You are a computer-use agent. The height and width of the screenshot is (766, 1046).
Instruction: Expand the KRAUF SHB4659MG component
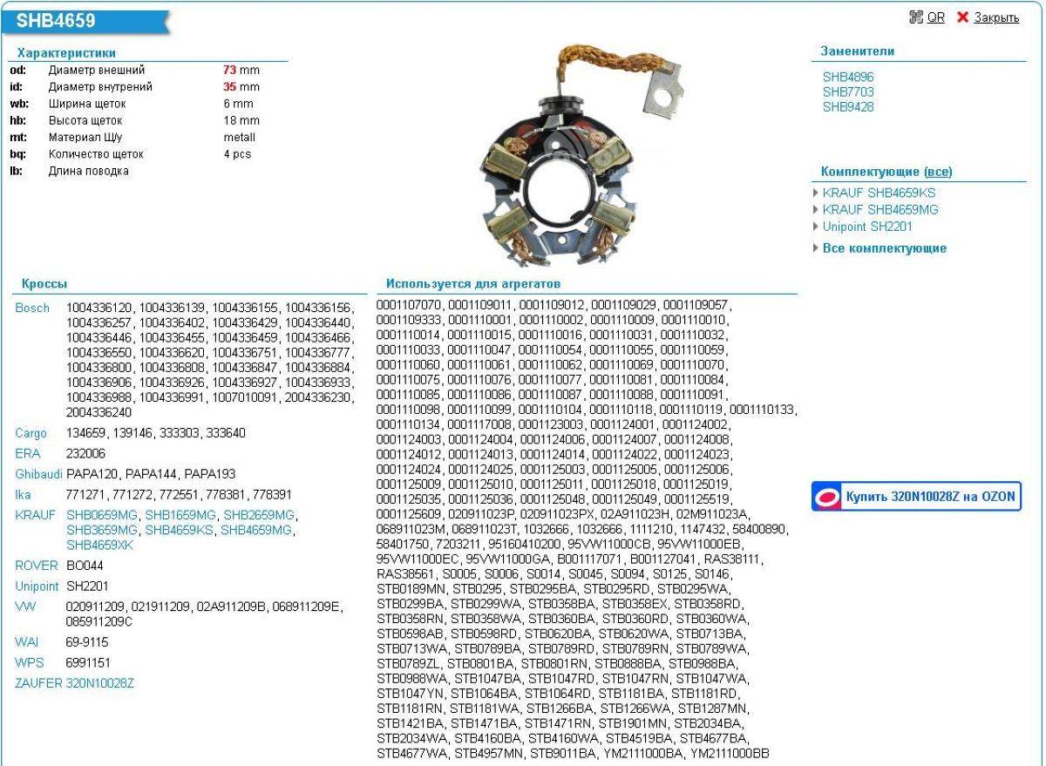[880, 209]
